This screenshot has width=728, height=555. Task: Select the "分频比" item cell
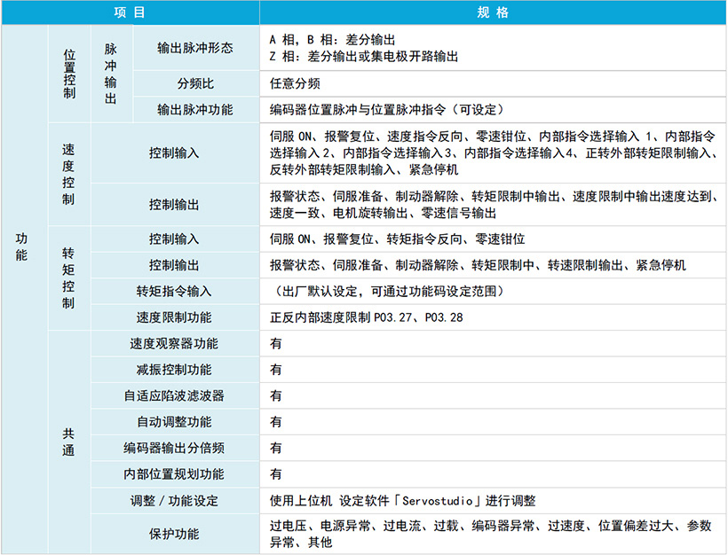click(x=195, y=83)
